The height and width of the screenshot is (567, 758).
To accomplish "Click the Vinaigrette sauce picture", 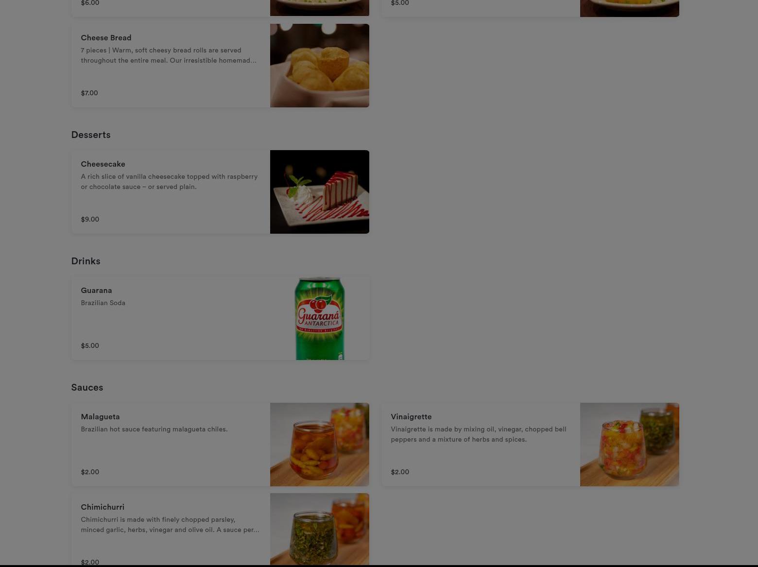I will click(630, 445).
